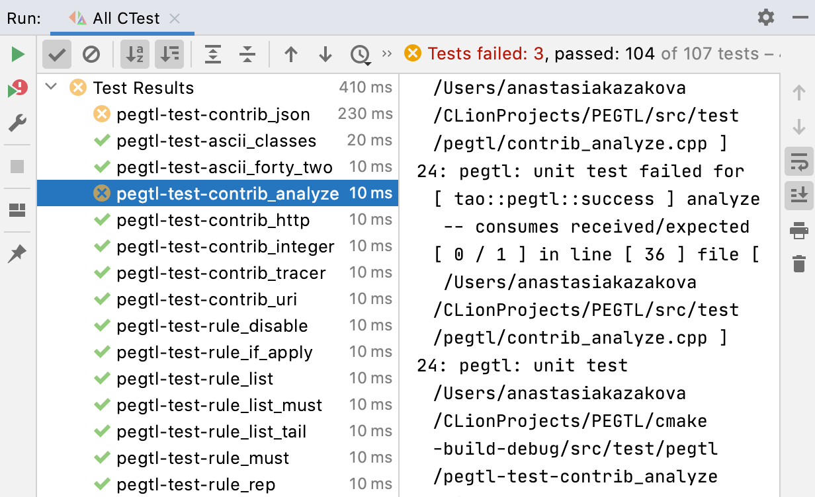The width and height of the screenshot is (815, 497).
Task: Toggle alphabetical sort of tests
Action: [x=135, y=54]
